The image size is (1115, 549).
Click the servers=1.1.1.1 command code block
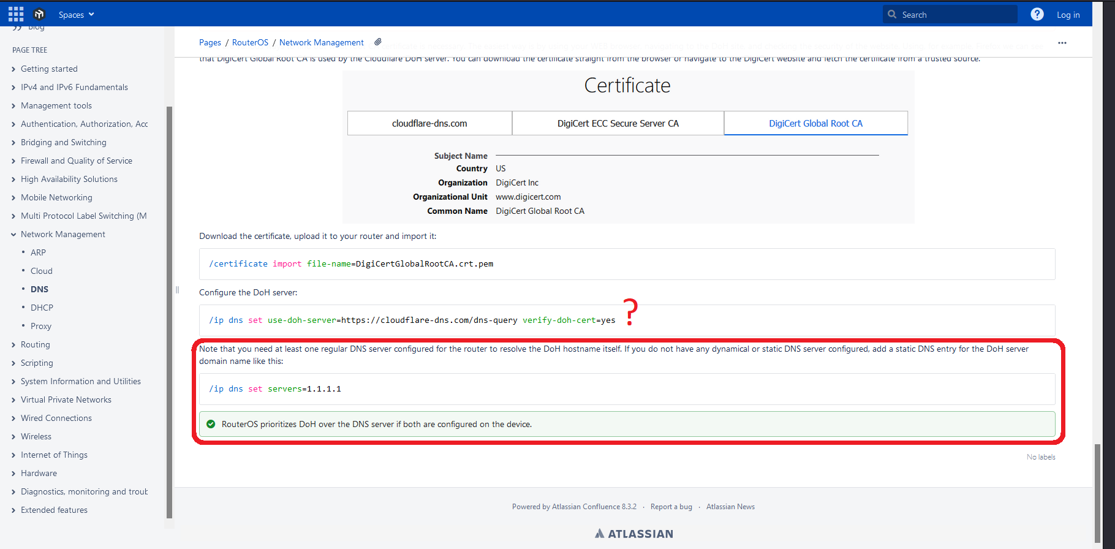pos(627,389)
